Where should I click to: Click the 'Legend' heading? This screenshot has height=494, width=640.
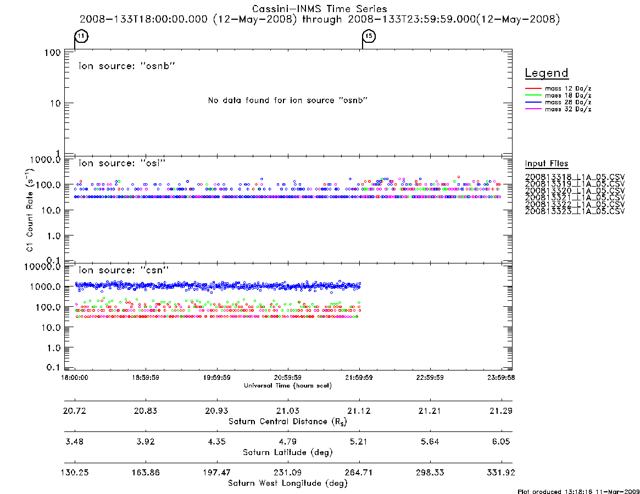[x=547, y=73]
